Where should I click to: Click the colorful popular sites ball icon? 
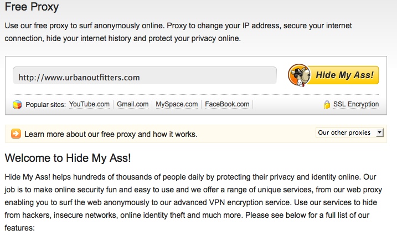point(17,104)
